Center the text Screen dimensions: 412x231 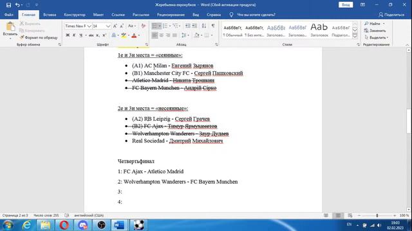pyautogui.click(x=162, y=35)
